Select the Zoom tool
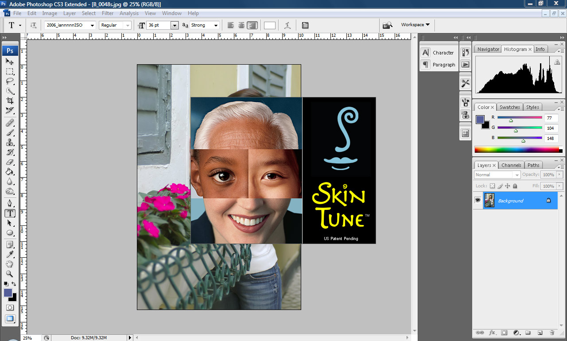The height and width of the screenshot is (341, 567). click(x=10, y=274)
